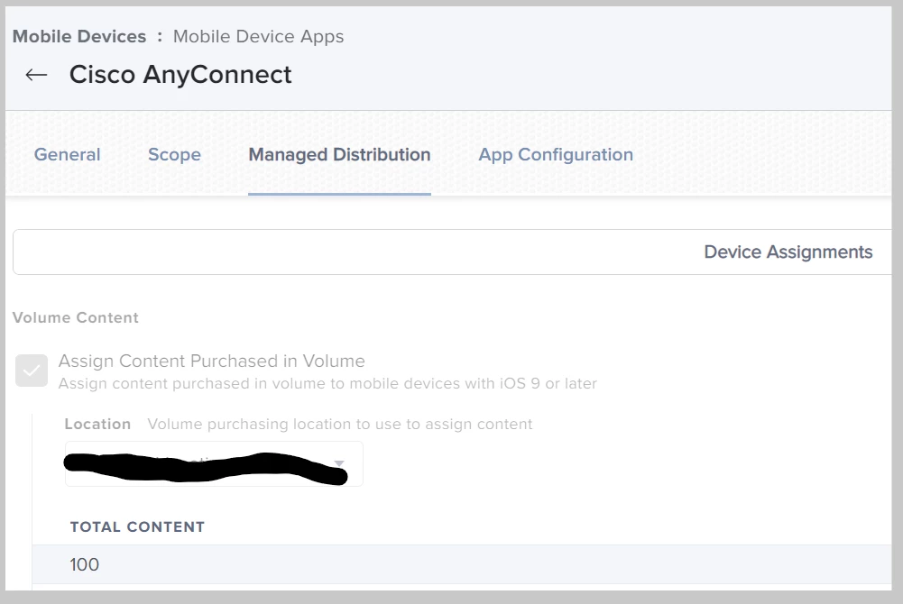903x604 pixels.
Task: Open the Mobile Device Apps breadcrumb
Action: [x=258, y=37]
